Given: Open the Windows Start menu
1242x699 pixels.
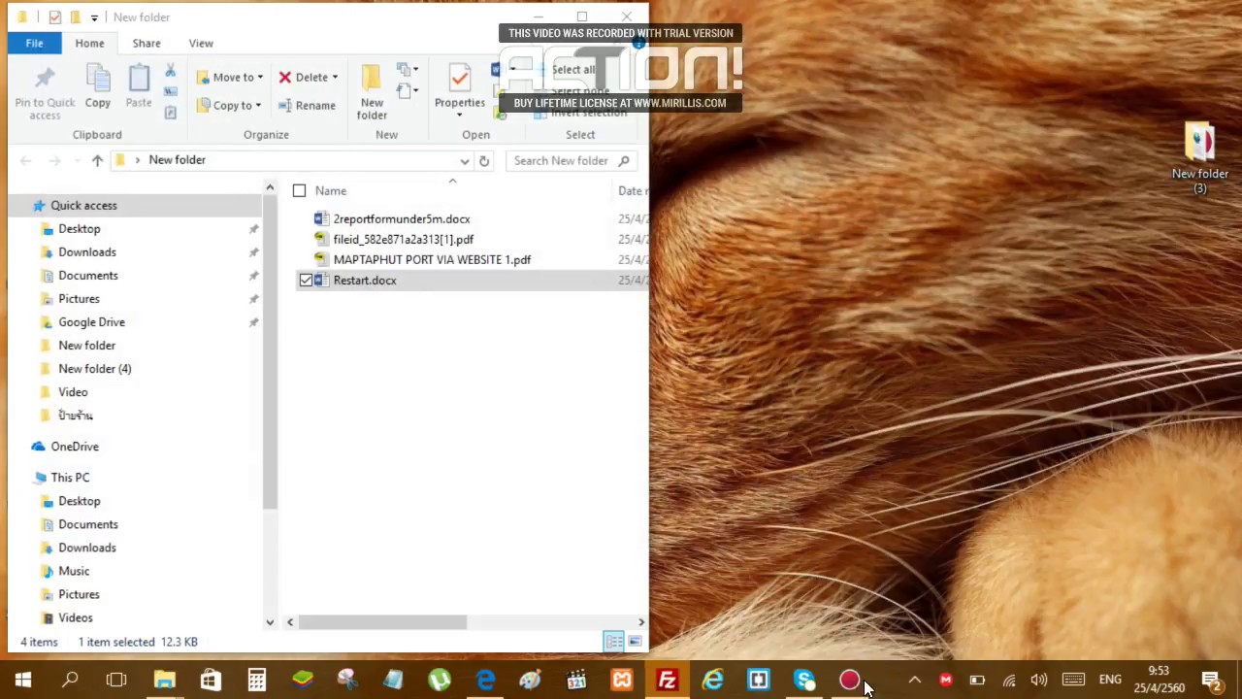Looking at the screenshot, I should (x=23, y=680).
